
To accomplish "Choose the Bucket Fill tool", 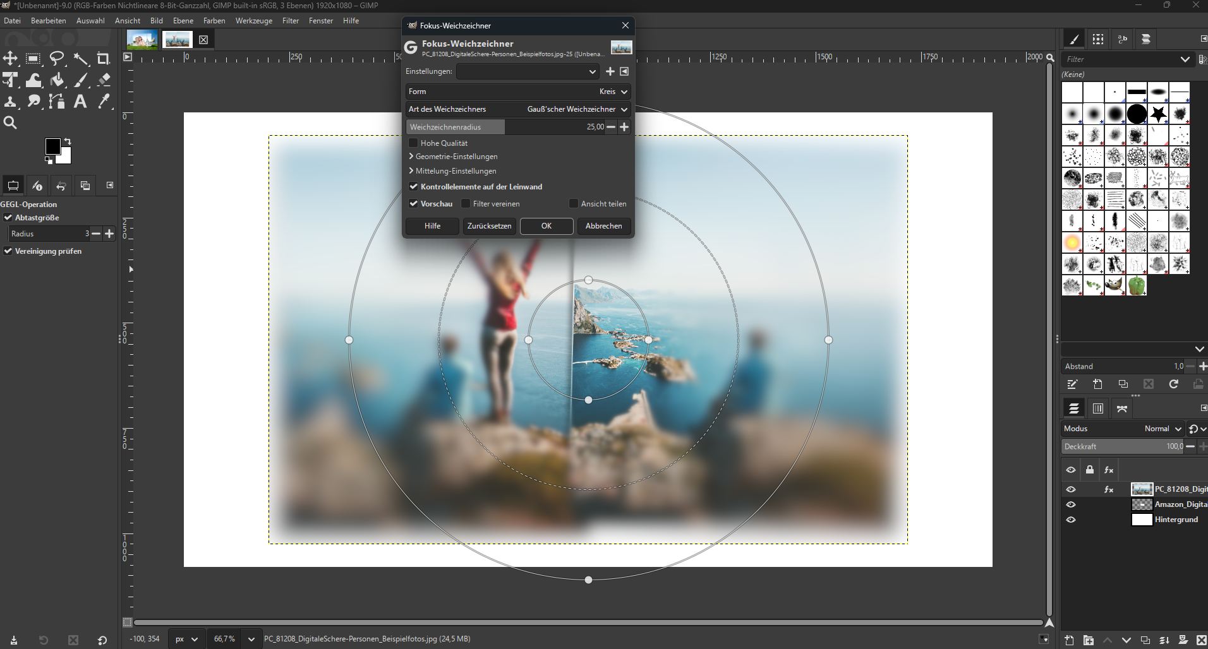I will pos(57,80).
